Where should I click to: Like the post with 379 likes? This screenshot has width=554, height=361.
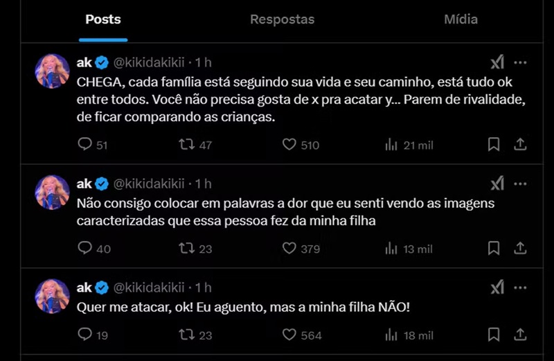pos(289,248)
